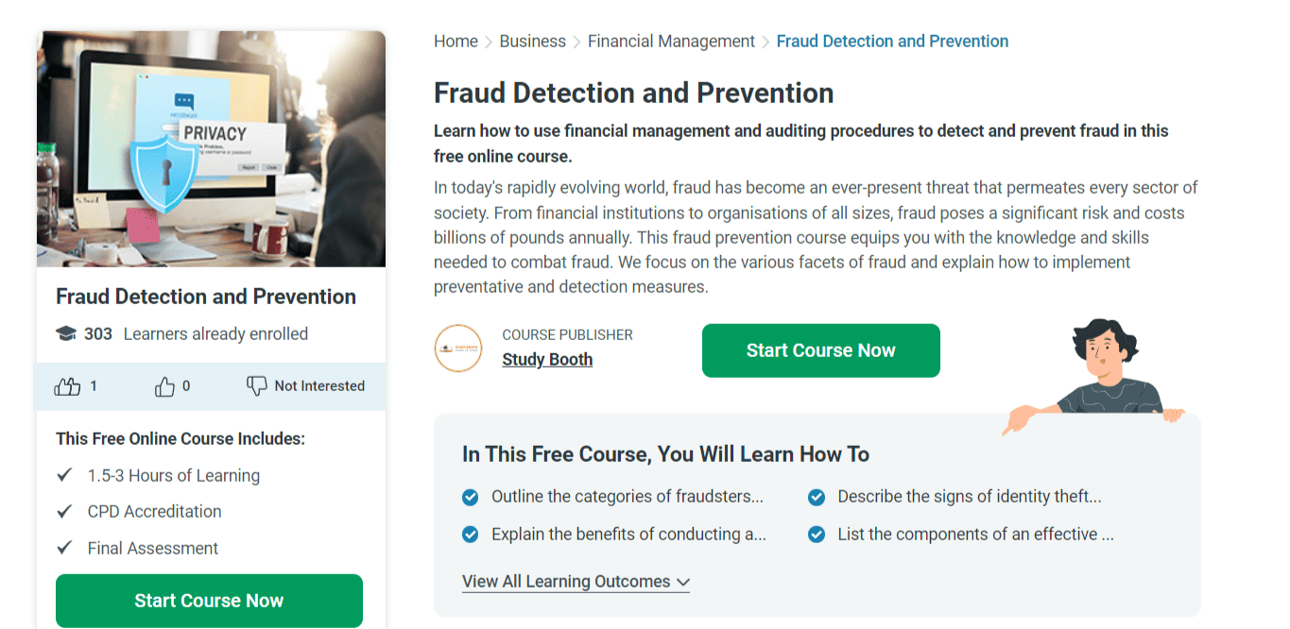Click the checkmark beside Final Assessment

64,548
